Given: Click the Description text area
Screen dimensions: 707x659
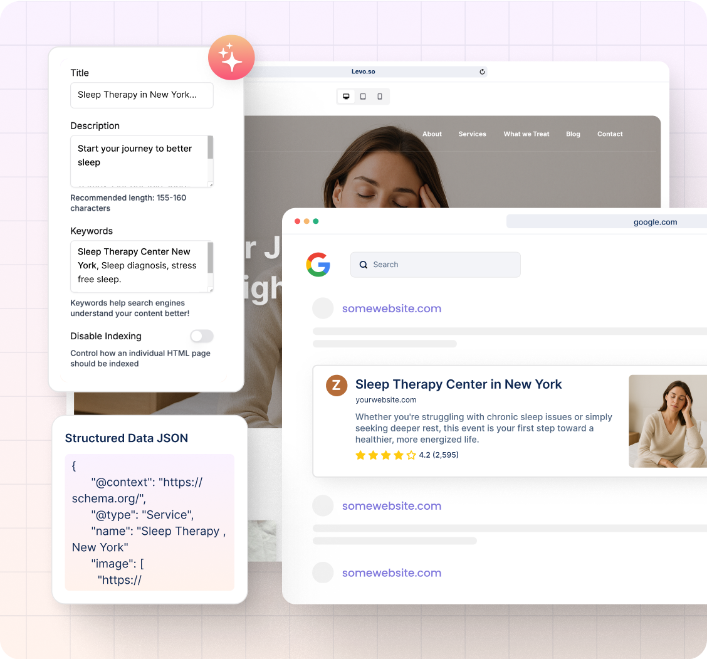Looking at the screenshot, I should pos(138,161).
